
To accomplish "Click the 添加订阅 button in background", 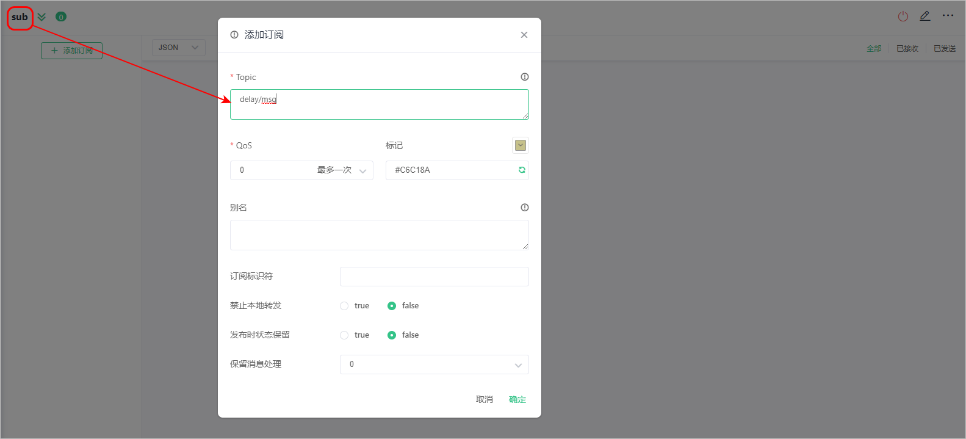I will pyautogui.click(x=71, y=51).
